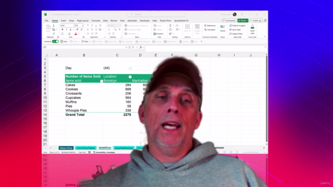
Task: Select the ValueFieldSettings sheet tab
Action: click(124, 148)
